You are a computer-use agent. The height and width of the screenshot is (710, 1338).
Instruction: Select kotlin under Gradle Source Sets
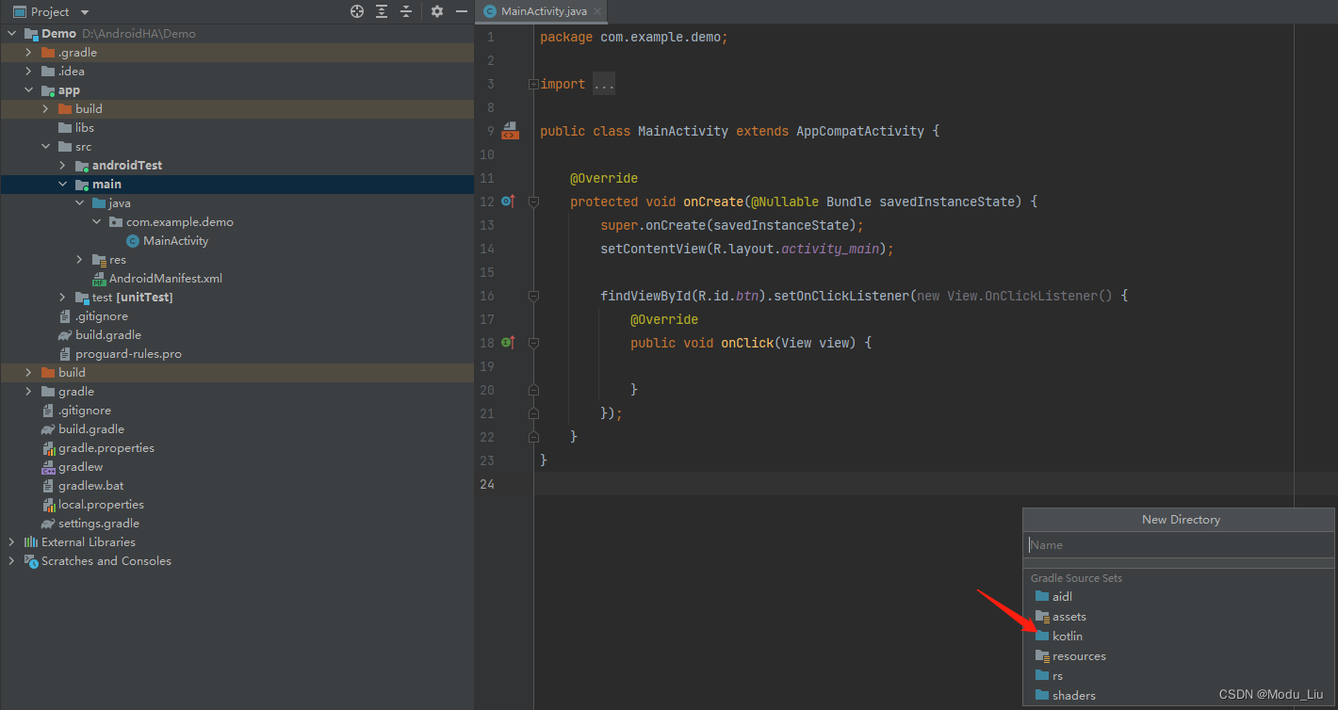(x=1068, y=636)
